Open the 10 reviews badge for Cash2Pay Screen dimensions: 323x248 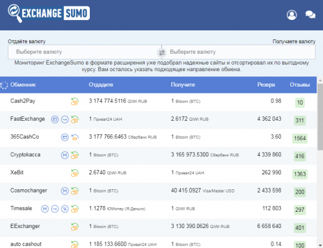300,103
